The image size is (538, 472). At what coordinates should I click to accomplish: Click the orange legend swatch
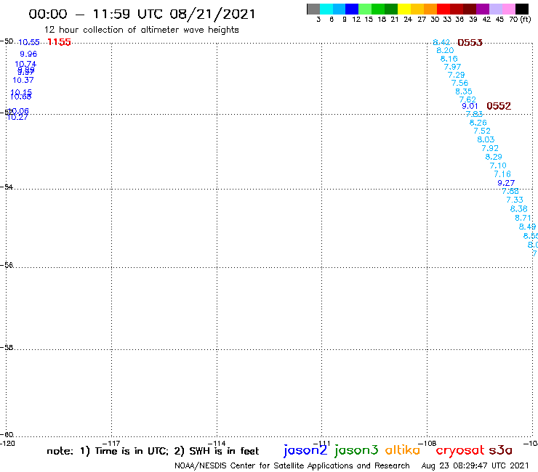(430, 9)
